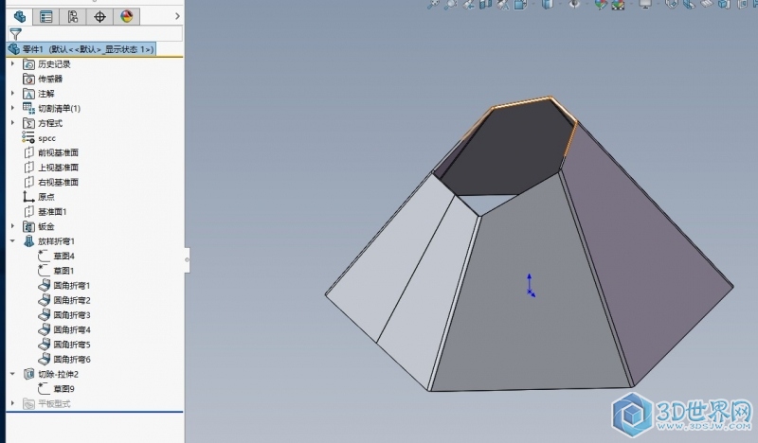758x443 pixels.
Task: Expand the 历史记录 folder
Action: [x=12, y=64]
